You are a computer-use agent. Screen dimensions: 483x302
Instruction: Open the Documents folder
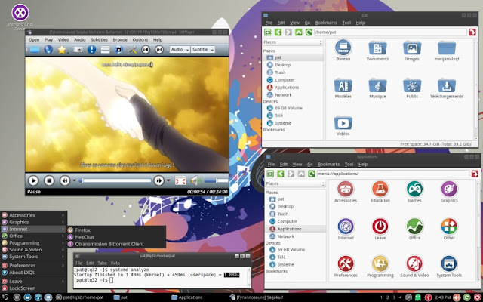377,51
